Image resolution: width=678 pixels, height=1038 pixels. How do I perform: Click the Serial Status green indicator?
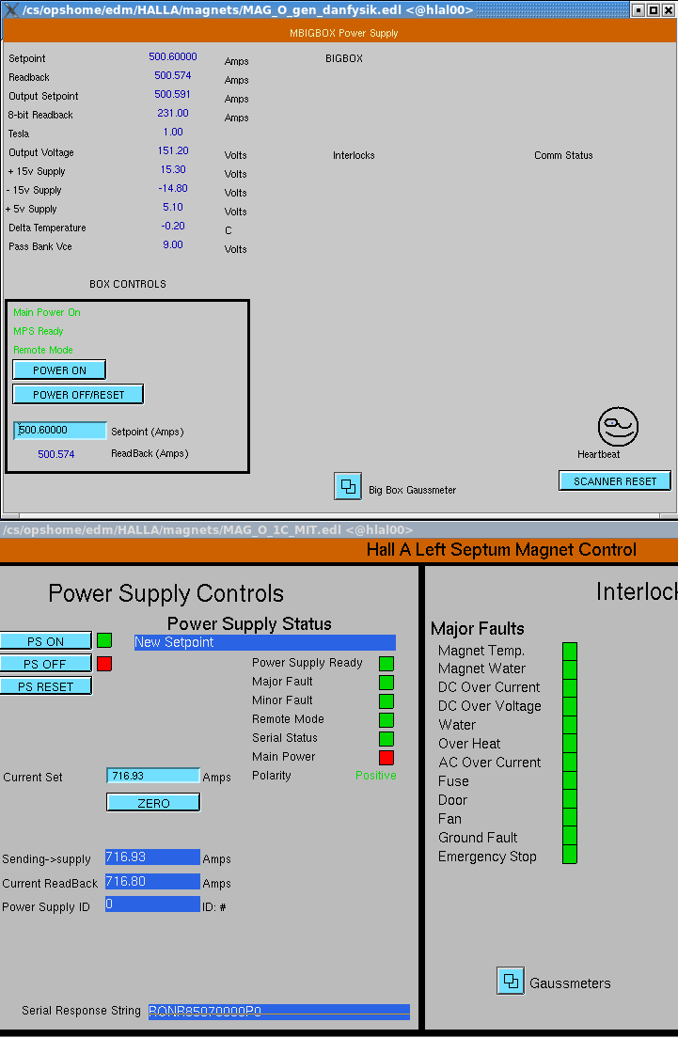point(386,738)
